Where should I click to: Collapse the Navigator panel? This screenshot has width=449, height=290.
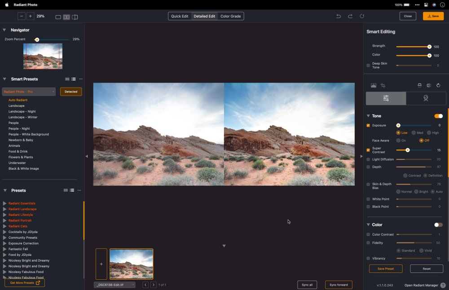(x=4, y=30)
